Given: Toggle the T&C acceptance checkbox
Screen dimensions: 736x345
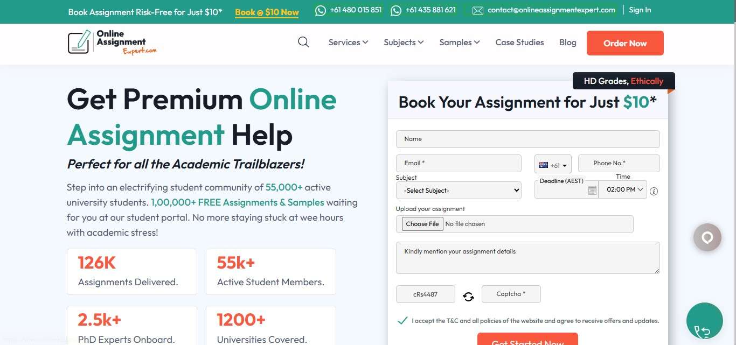Looking at the screenshot, I should 402,321.
